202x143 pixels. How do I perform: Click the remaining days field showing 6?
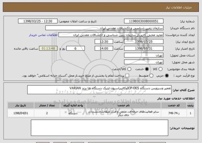75,48
